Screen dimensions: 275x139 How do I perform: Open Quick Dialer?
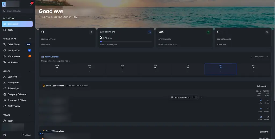pos(17,45)
